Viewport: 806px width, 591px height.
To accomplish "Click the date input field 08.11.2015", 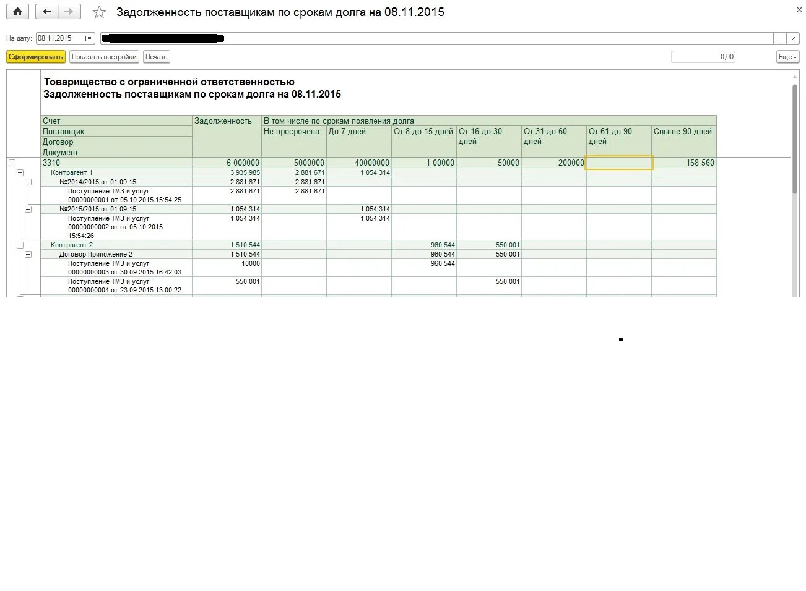I will [x=59, y=38].
